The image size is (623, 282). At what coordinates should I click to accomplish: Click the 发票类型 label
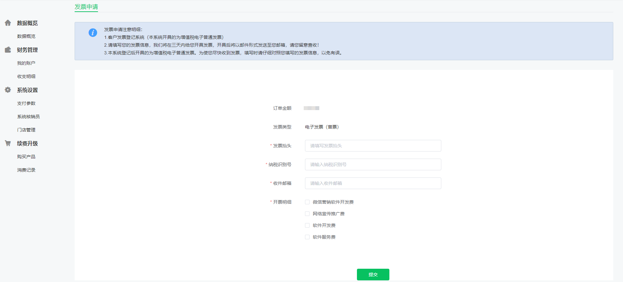pyautogui.click(x=282, y=127)
